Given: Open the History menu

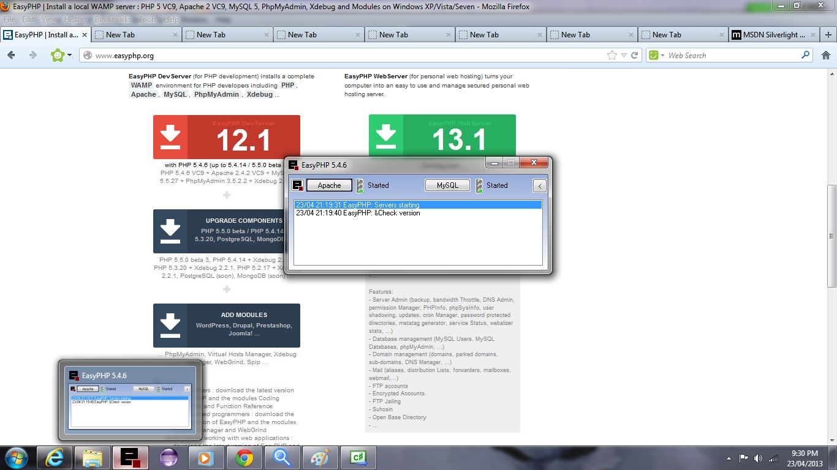Looking at the screenshot, I should coord(75,20).
